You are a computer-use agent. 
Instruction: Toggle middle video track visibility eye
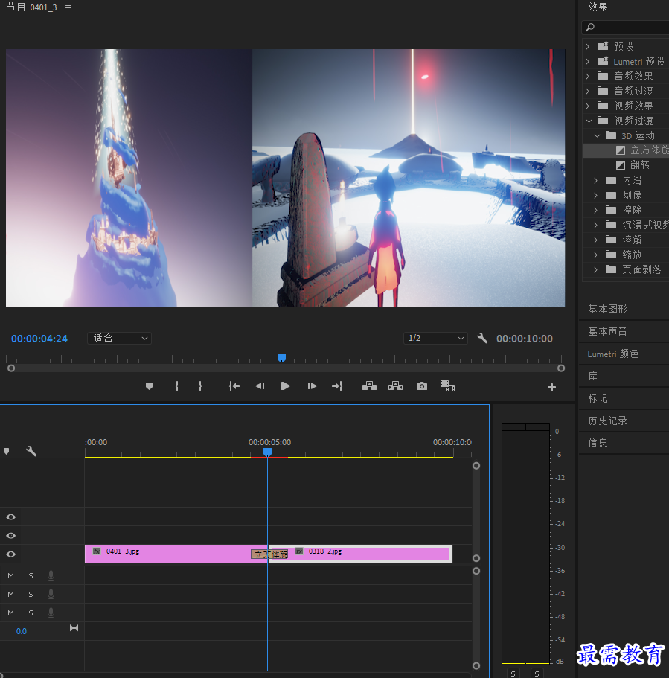point(11,535)
